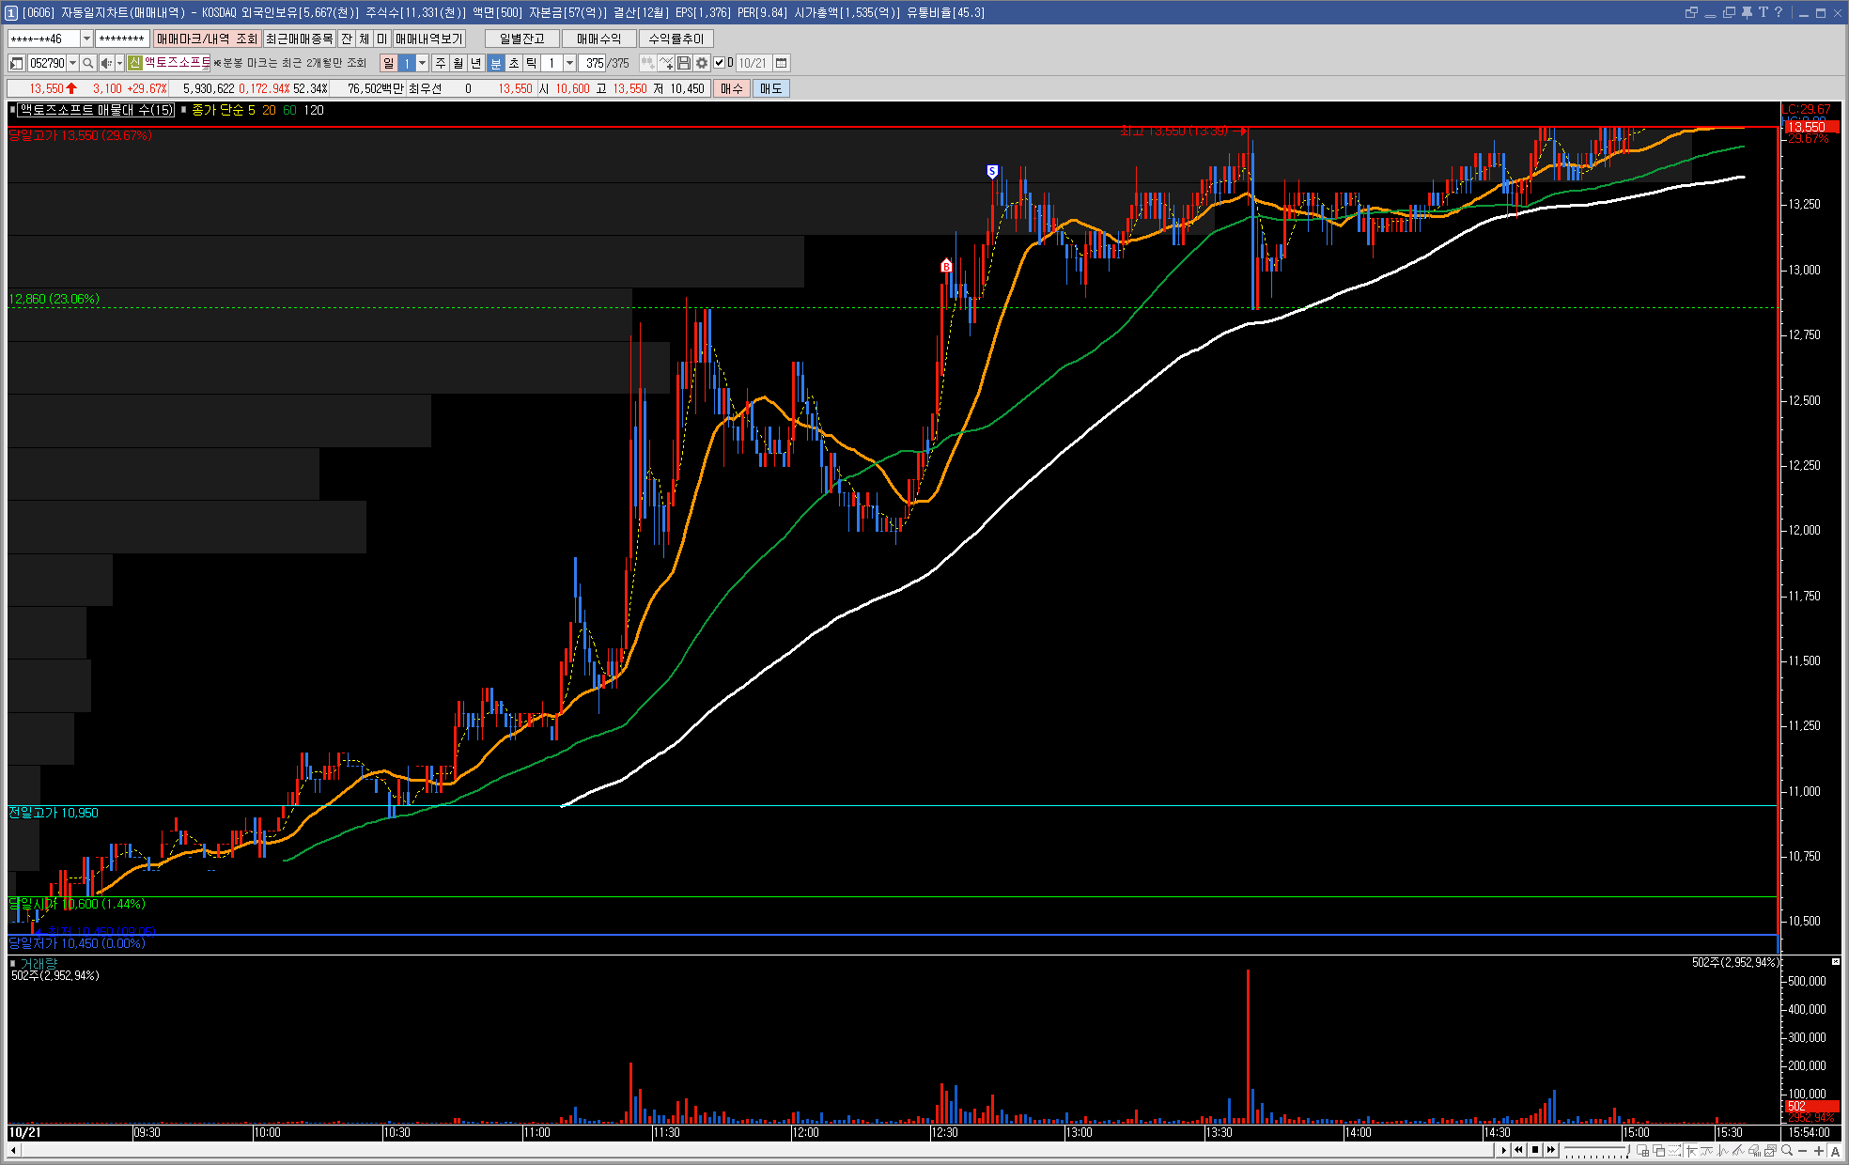
Task: Click the save chart floppy disk icon
Action: click(684, 63)
